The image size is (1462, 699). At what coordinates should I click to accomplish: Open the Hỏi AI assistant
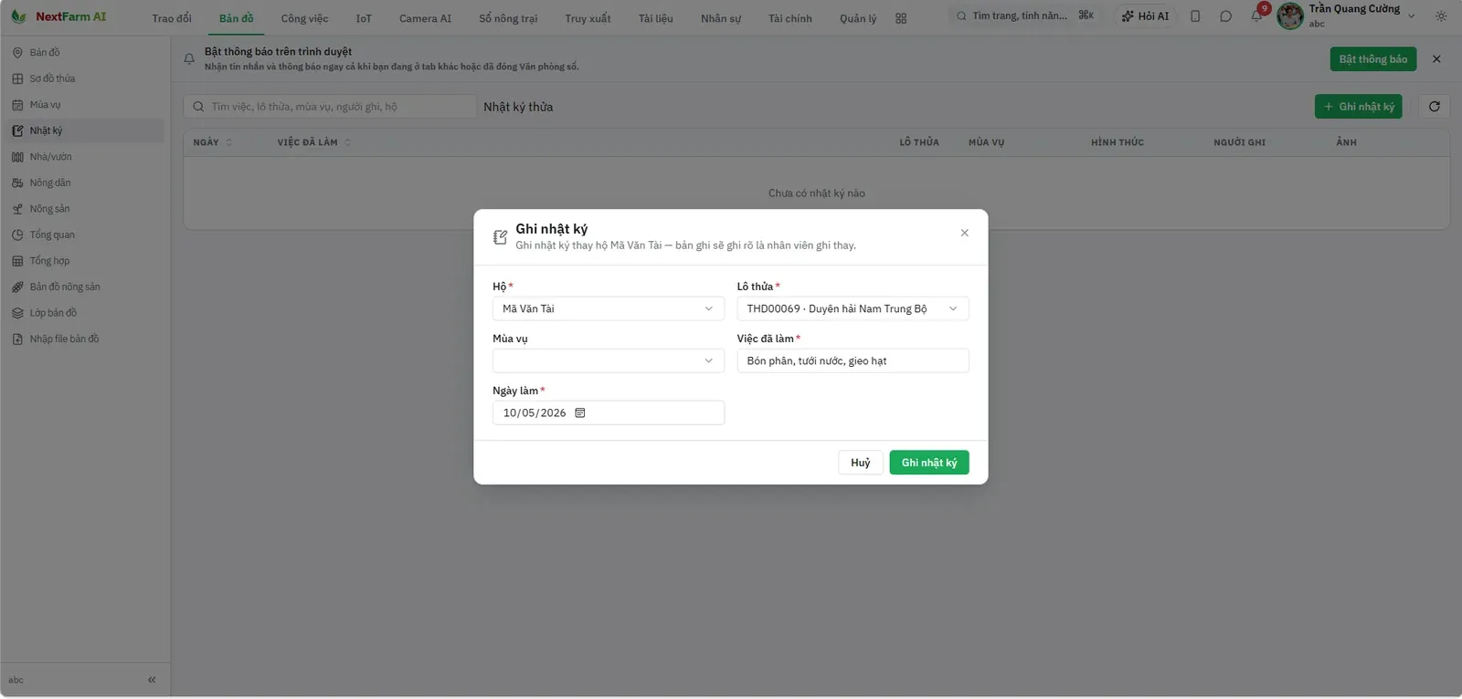[1145, 16]
